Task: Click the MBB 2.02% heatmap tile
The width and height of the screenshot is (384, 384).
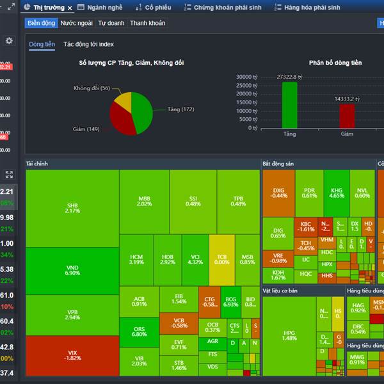Action: [144, 202]
